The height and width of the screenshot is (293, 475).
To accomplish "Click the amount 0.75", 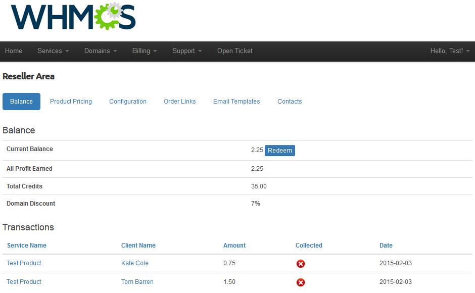I will click(x=229, y=263).
